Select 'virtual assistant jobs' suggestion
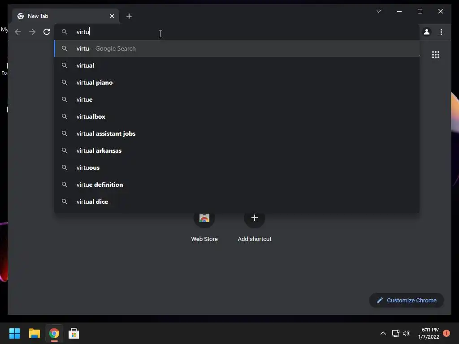This screenshot has height=344, width=459. coord(237,133)
